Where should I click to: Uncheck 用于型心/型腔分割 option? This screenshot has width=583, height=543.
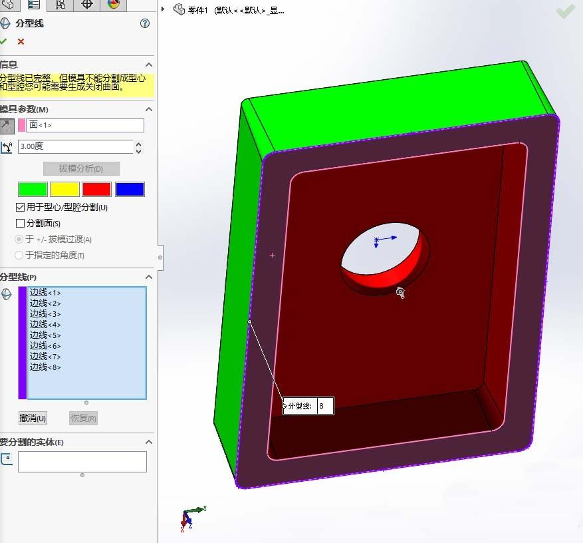coord(20,207)
